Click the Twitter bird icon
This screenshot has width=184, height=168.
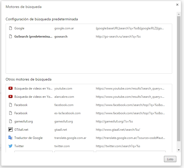(x=11, y=146)
